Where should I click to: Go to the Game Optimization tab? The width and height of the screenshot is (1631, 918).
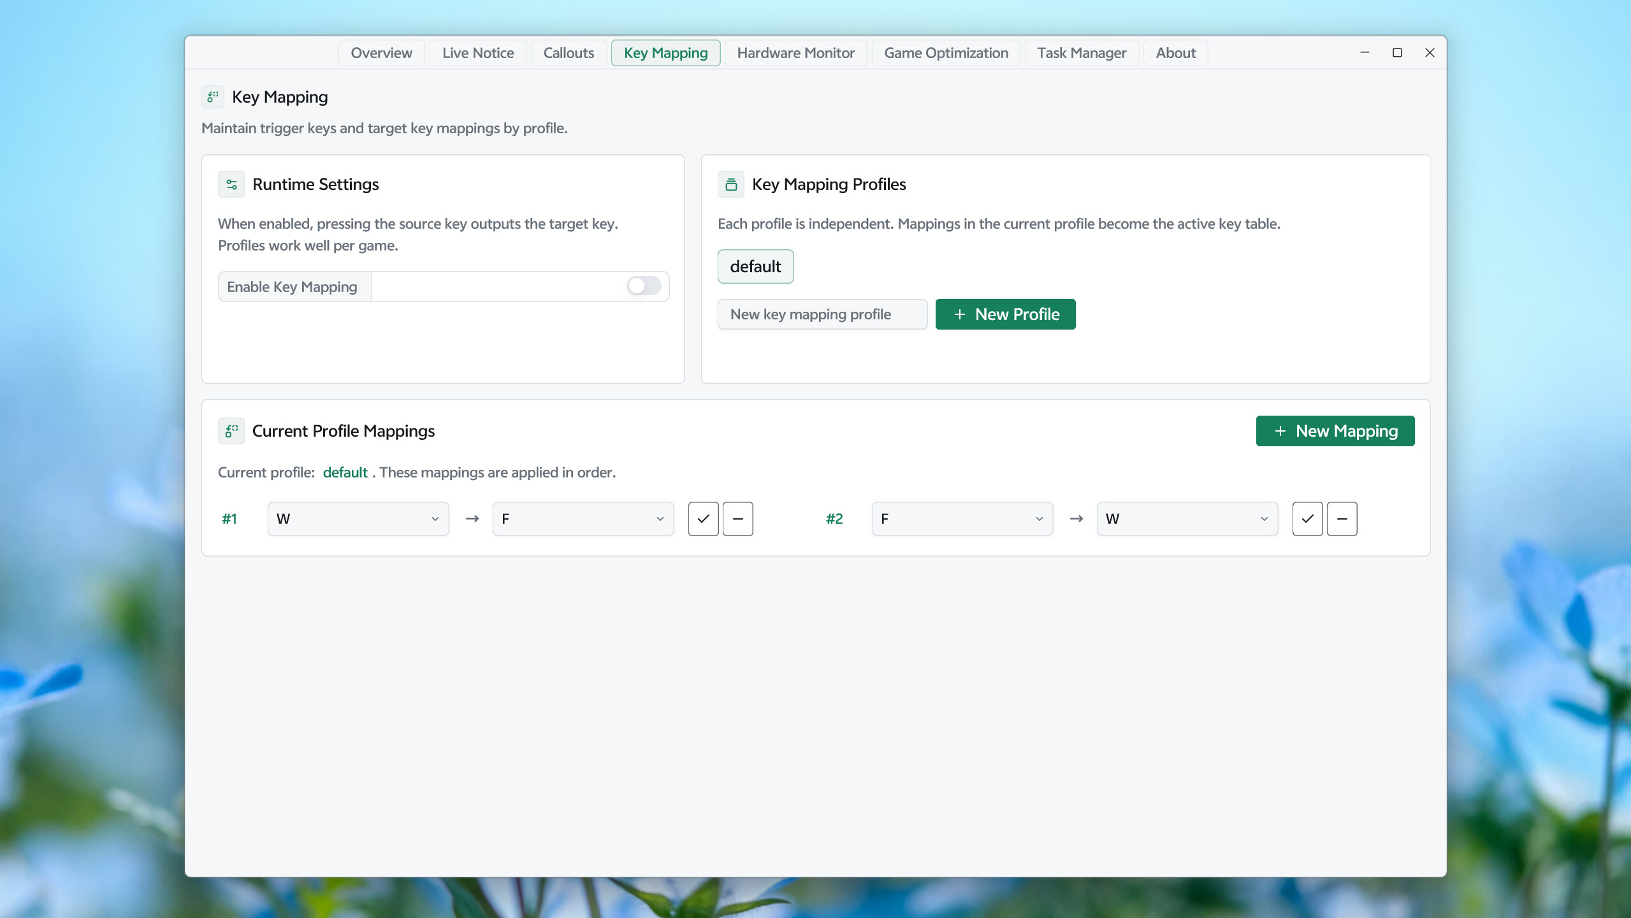click(946, 53)
